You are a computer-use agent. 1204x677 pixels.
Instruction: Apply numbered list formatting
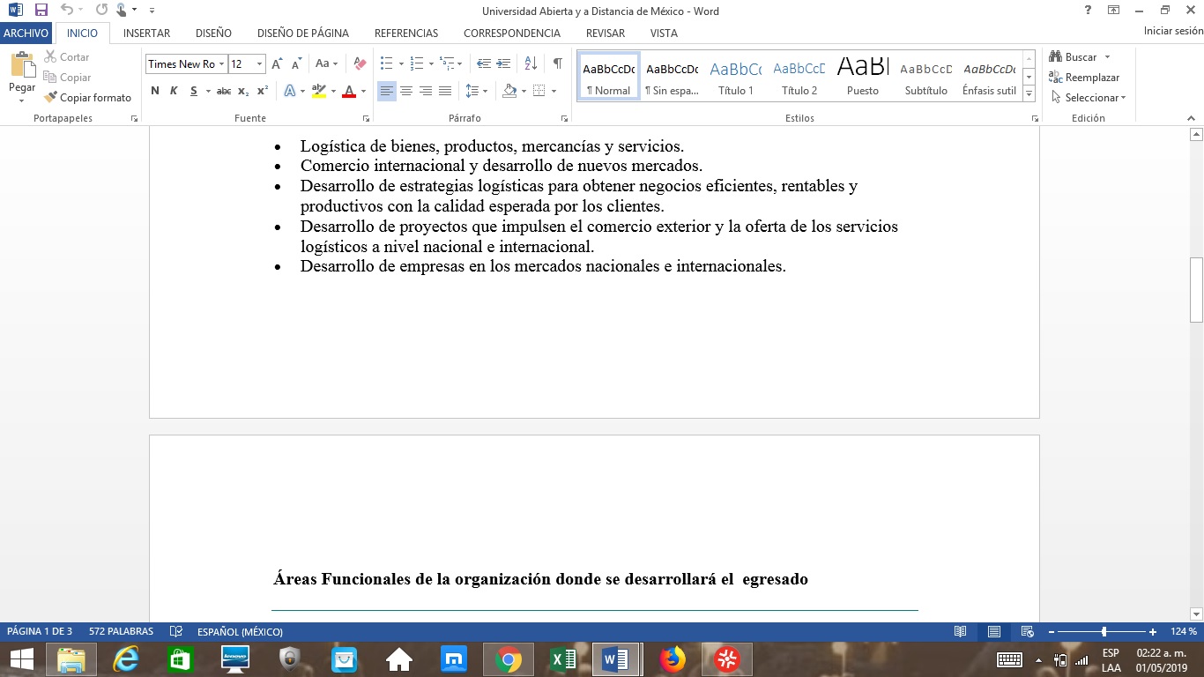417,64
